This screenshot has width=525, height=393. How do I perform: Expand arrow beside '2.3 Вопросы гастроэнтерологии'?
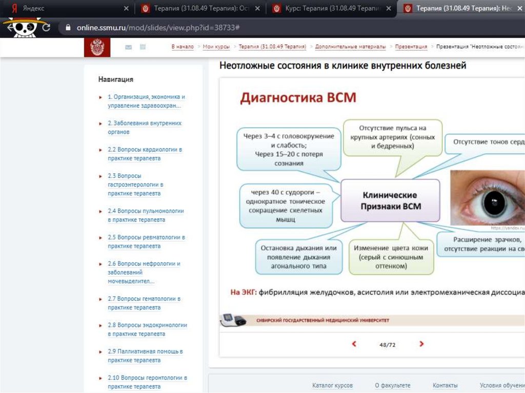100,176
